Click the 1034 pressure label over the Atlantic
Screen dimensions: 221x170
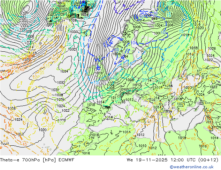pos(64,71)
